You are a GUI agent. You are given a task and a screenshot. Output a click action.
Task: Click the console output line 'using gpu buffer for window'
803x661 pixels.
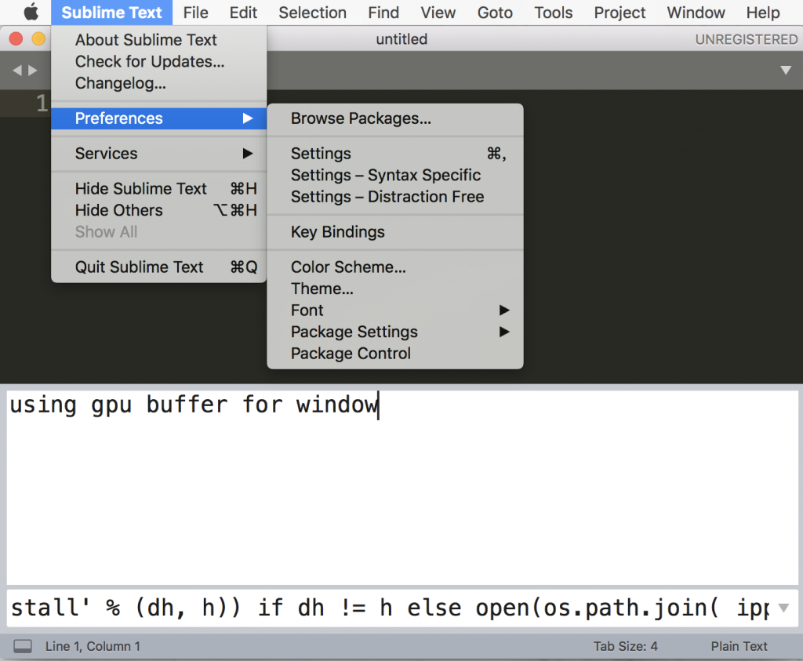pyautogui.click(x=194, y=405)
